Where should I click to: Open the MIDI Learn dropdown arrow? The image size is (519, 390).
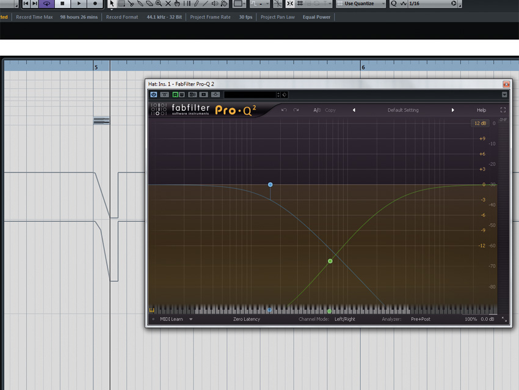[191, 319]
